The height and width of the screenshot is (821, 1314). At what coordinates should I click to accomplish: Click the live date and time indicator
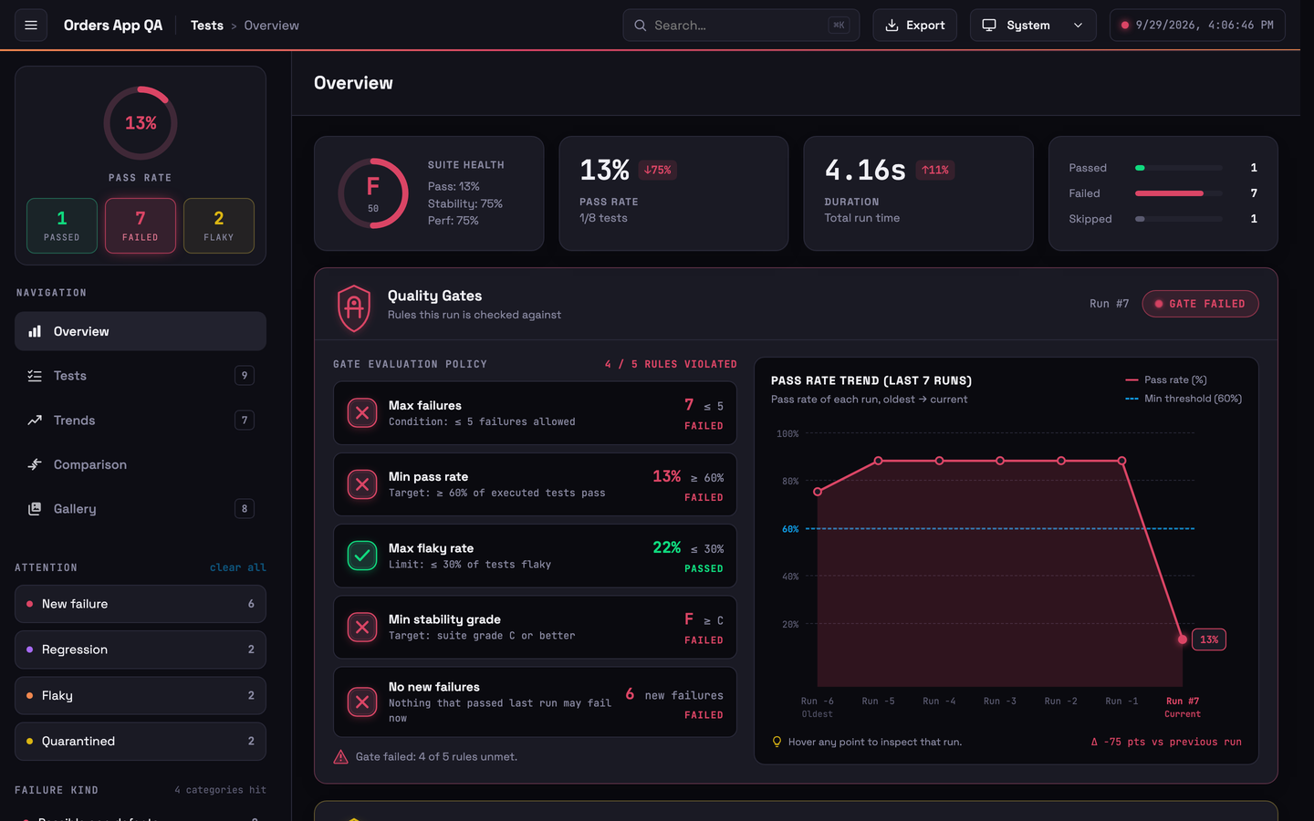point(1197,26)
